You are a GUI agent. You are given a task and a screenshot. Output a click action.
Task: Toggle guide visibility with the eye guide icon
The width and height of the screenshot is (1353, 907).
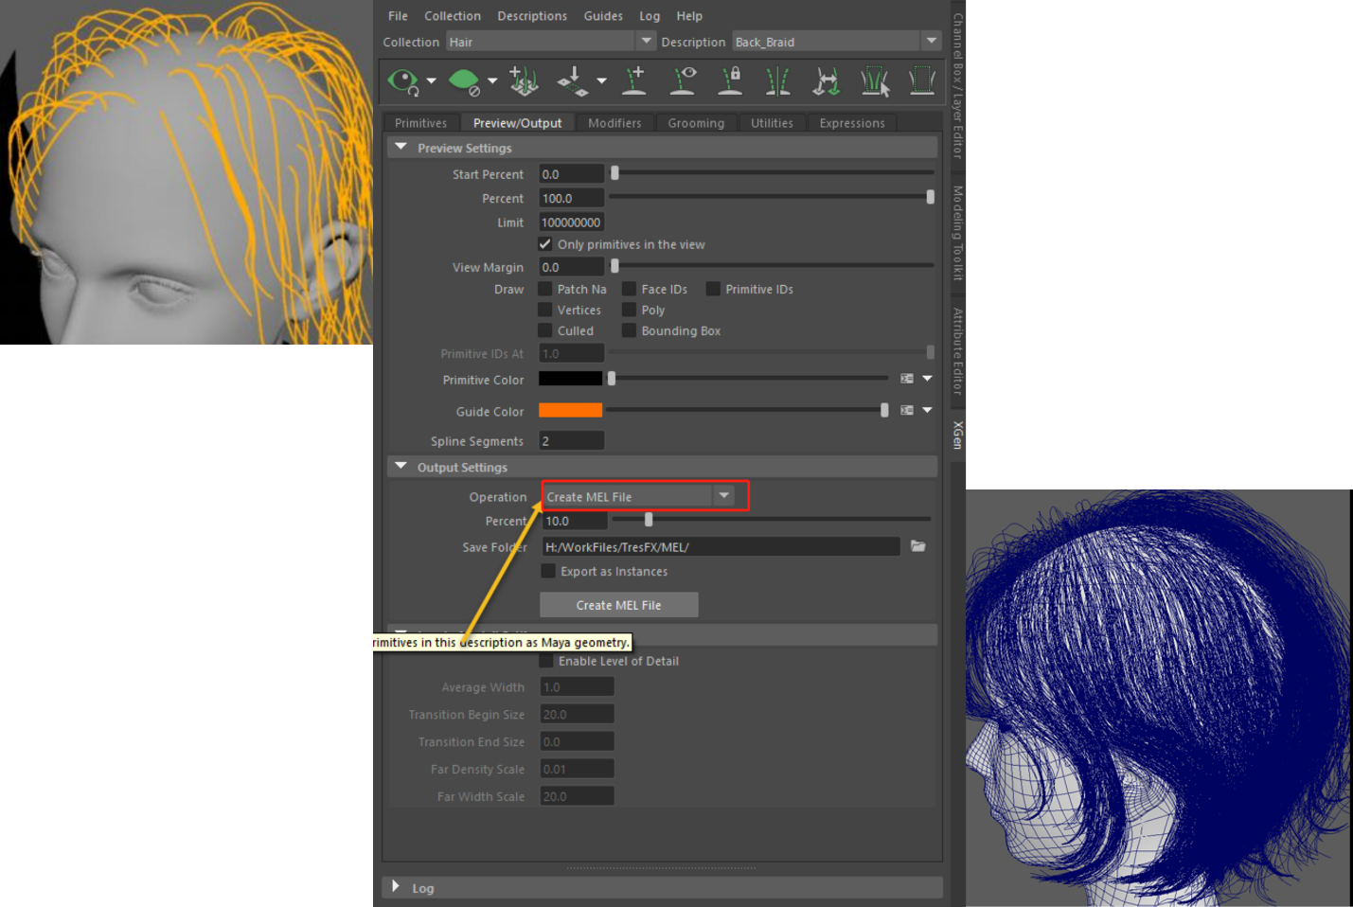point(683,81)
